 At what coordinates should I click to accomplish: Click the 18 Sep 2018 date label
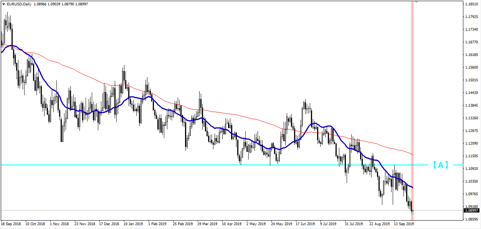pyautogui.click(x=10, y=224)
